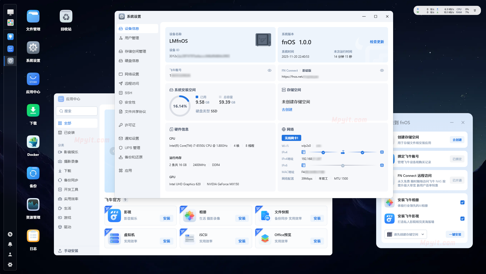Switch to settings app in taskbar
This screenshot has height=274, width=486.
pos(10,61)
